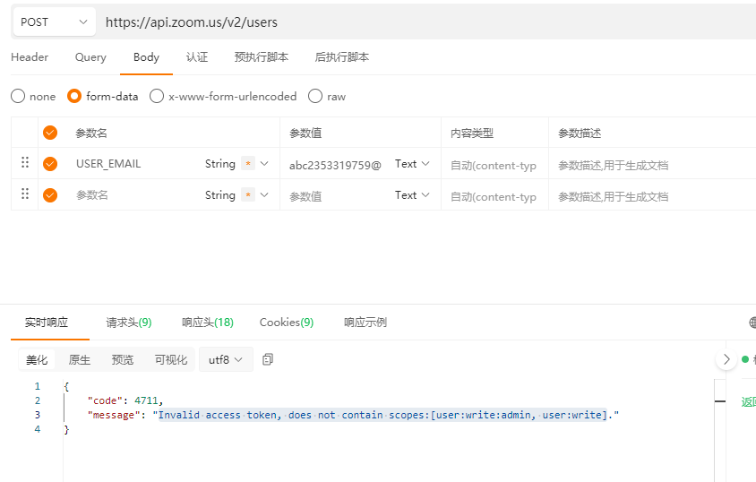Image resolution: width=756 pixels, height=482 pixels.
Task: Open the Text dropdown in USER_EMAIL row
Action: [412, 164]
